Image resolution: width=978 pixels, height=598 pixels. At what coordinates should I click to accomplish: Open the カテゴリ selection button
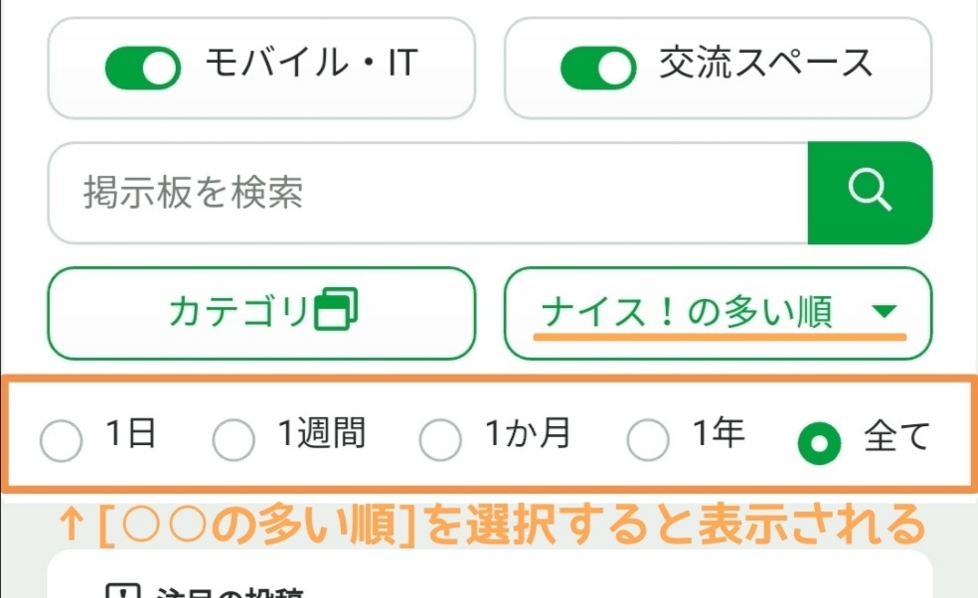(x=261, y=313)
